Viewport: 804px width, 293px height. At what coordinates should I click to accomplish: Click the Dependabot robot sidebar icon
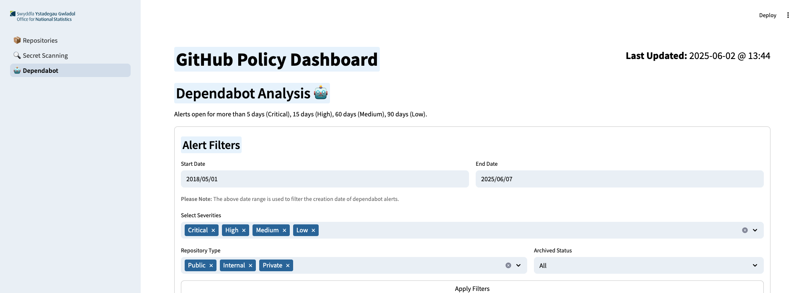[x=17, y=70]
